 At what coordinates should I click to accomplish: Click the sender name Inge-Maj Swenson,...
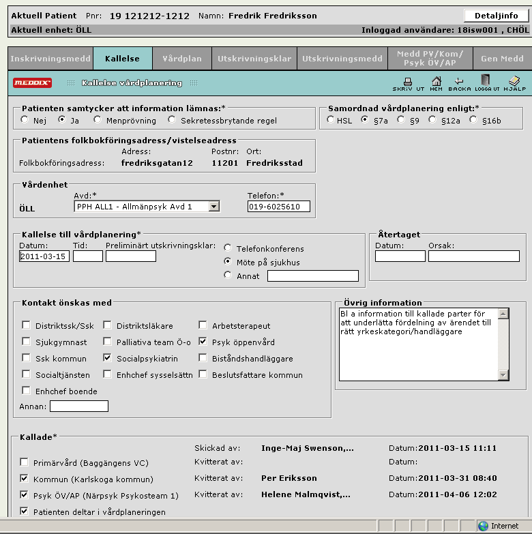point(307,448)
